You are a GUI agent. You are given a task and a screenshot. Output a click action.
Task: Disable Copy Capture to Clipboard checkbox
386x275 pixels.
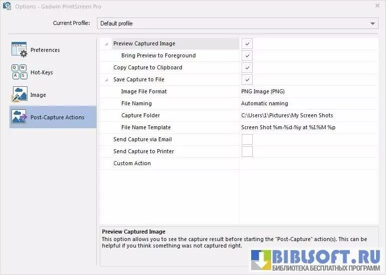pos(247,68)
